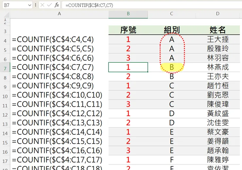Click name cell 陳雅婷
The height and width of the screenshot is (170, 242).
pos(217,160)
